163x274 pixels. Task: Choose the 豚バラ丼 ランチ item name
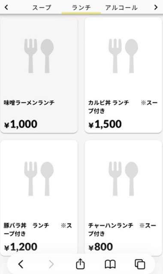[26, 226]
